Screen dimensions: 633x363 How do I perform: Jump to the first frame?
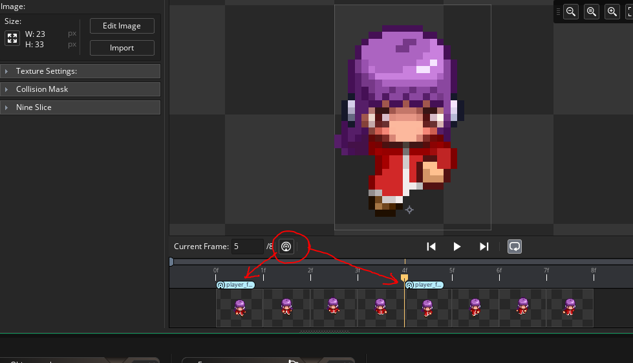(x=431, y=247)
